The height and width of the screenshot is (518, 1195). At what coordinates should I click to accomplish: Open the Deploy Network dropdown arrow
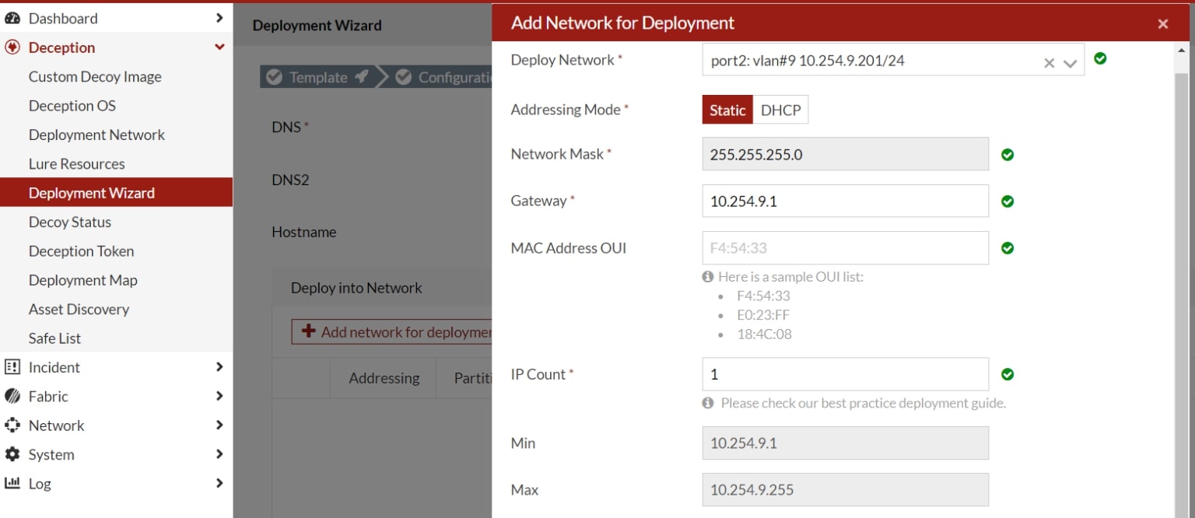(1070, 63)
